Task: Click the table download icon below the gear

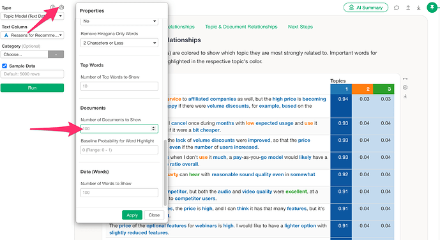Action: tap(406, 96)
